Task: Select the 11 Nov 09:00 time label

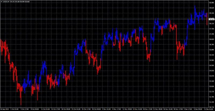Action: click(127, 109)
